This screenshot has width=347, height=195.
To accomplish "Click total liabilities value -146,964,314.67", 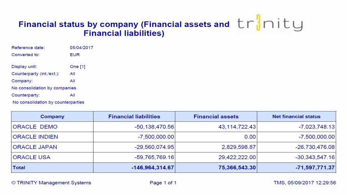I will coord(153,167).
